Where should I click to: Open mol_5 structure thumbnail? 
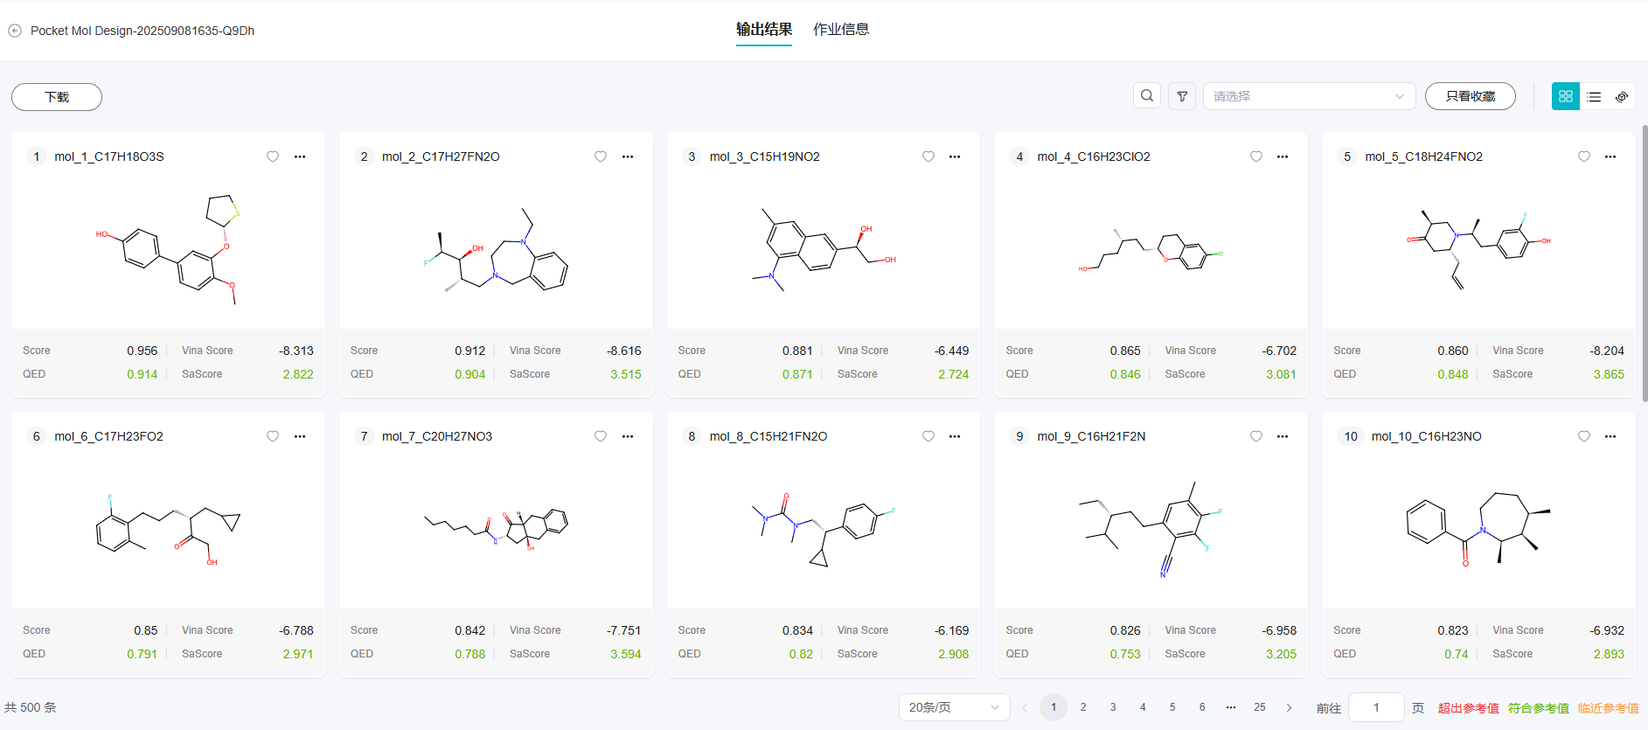(1478, 250)
